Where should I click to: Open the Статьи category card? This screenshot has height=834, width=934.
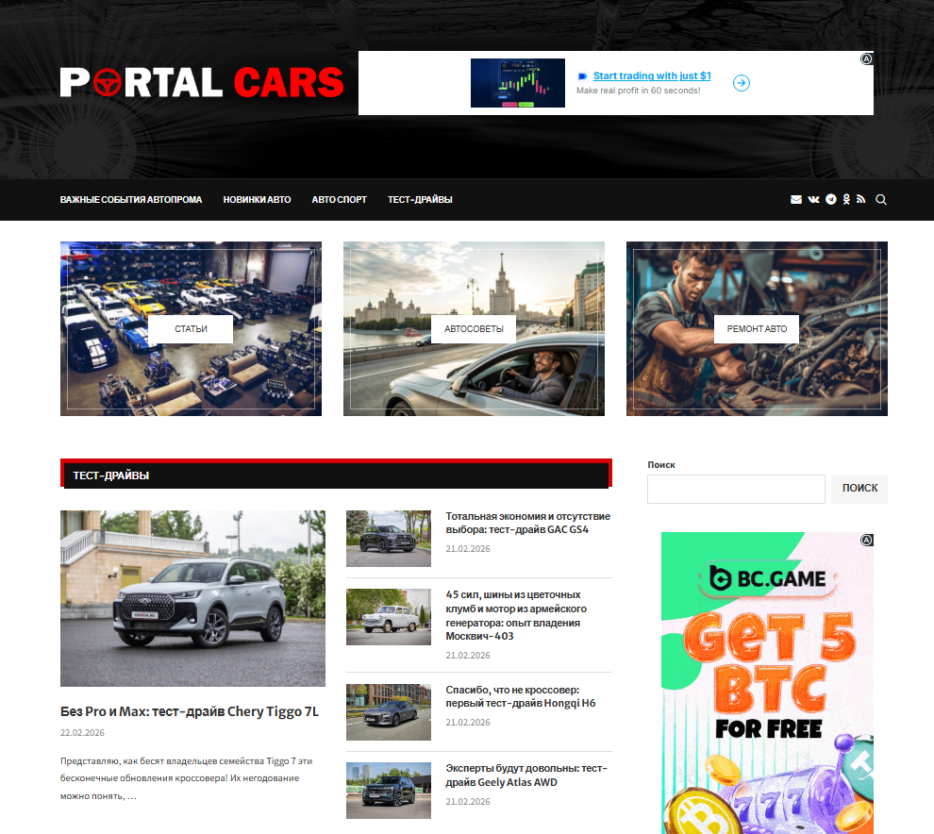[191, 329]
